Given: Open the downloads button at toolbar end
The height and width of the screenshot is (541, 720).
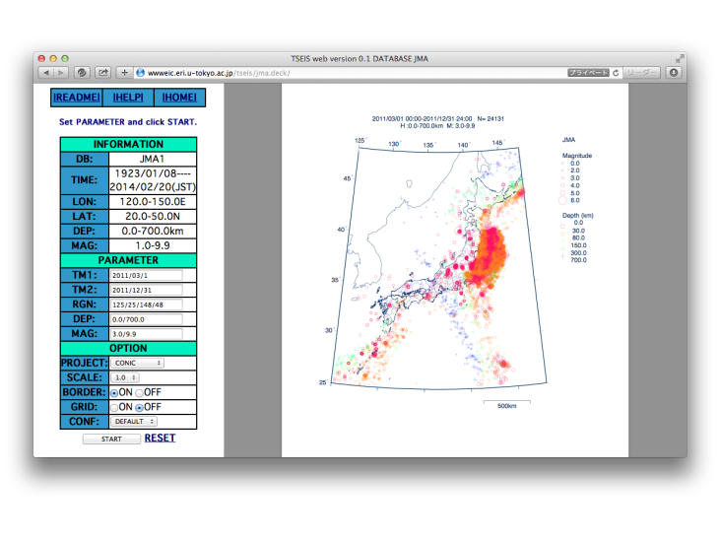Looking at the screenshot, I should (673, 73).
